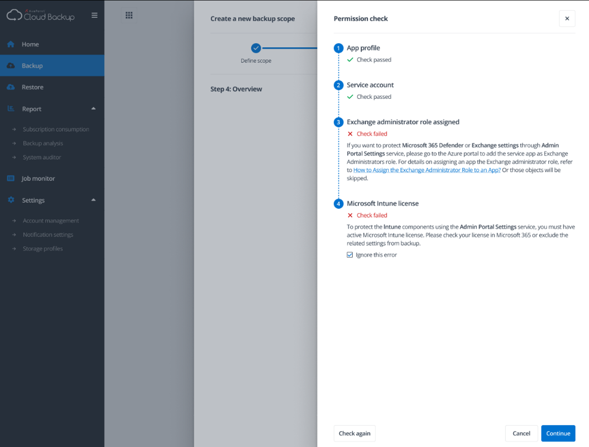The width and height of the screenshot is (589, 447).
Task: Click step 3 Exchange administrator circle
Action: [x=339, y=122]
